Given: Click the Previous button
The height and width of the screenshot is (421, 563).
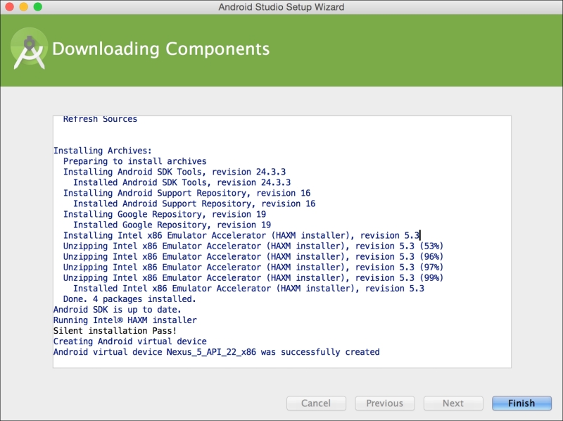Looking at the screenshot, I should [x=384, y=403].
